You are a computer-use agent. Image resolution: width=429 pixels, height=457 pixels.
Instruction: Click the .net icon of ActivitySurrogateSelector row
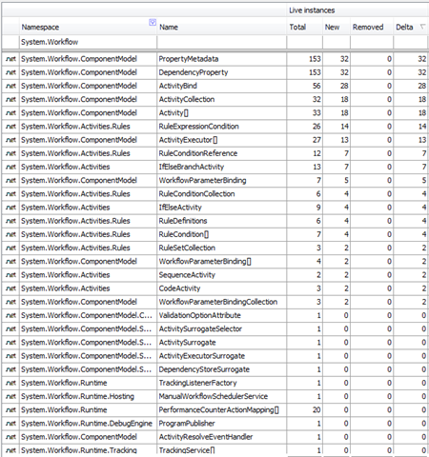(x=10, y=328)
